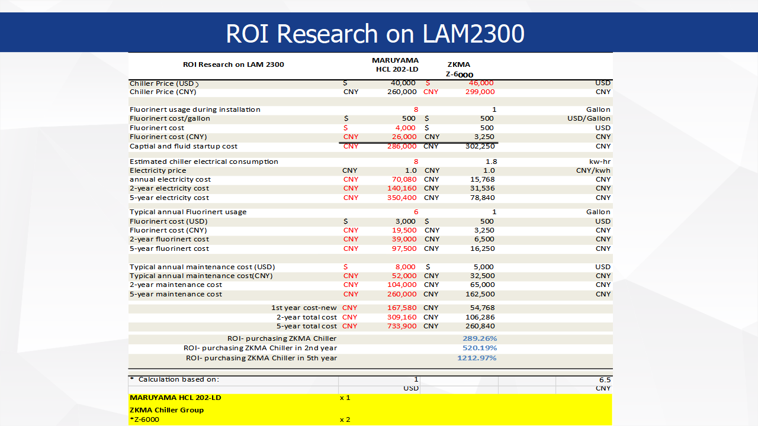
Task: Click the 520.19% second-year ROI value
Action: (479, 348)
